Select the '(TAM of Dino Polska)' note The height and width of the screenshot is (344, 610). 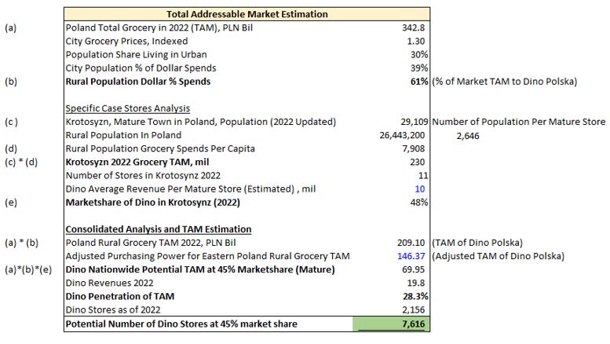coord(477,243)
